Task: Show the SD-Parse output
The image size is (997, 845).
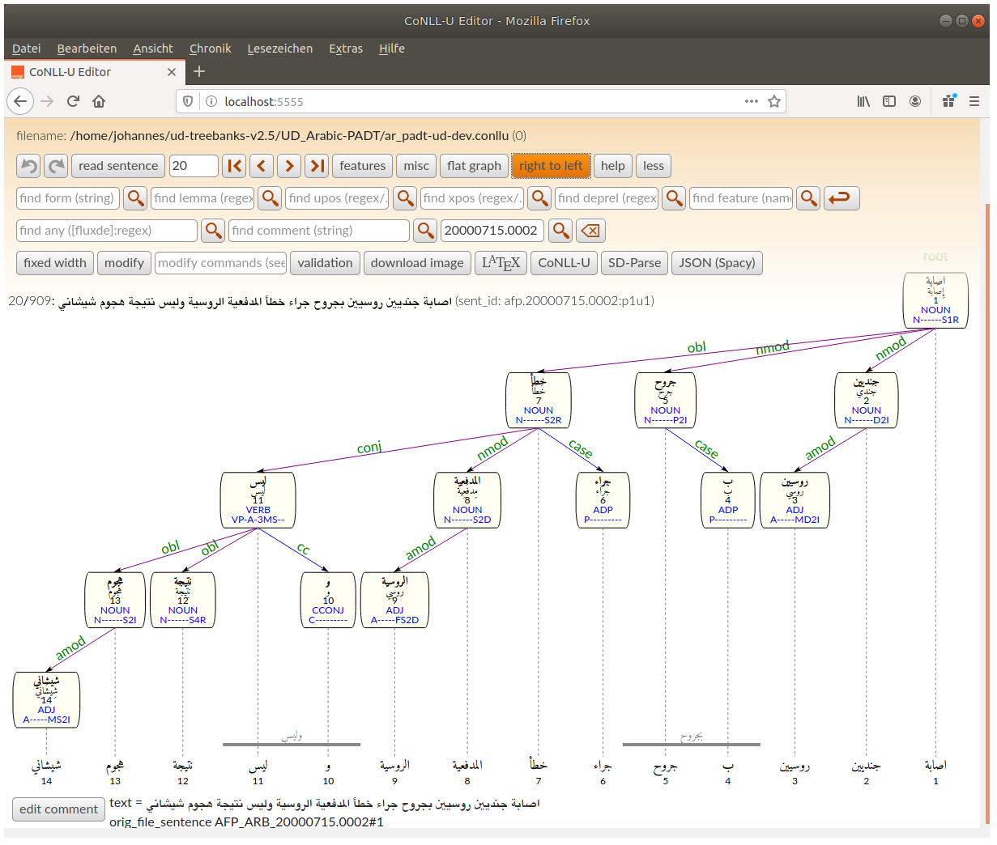Action: (x=635, y=263)
